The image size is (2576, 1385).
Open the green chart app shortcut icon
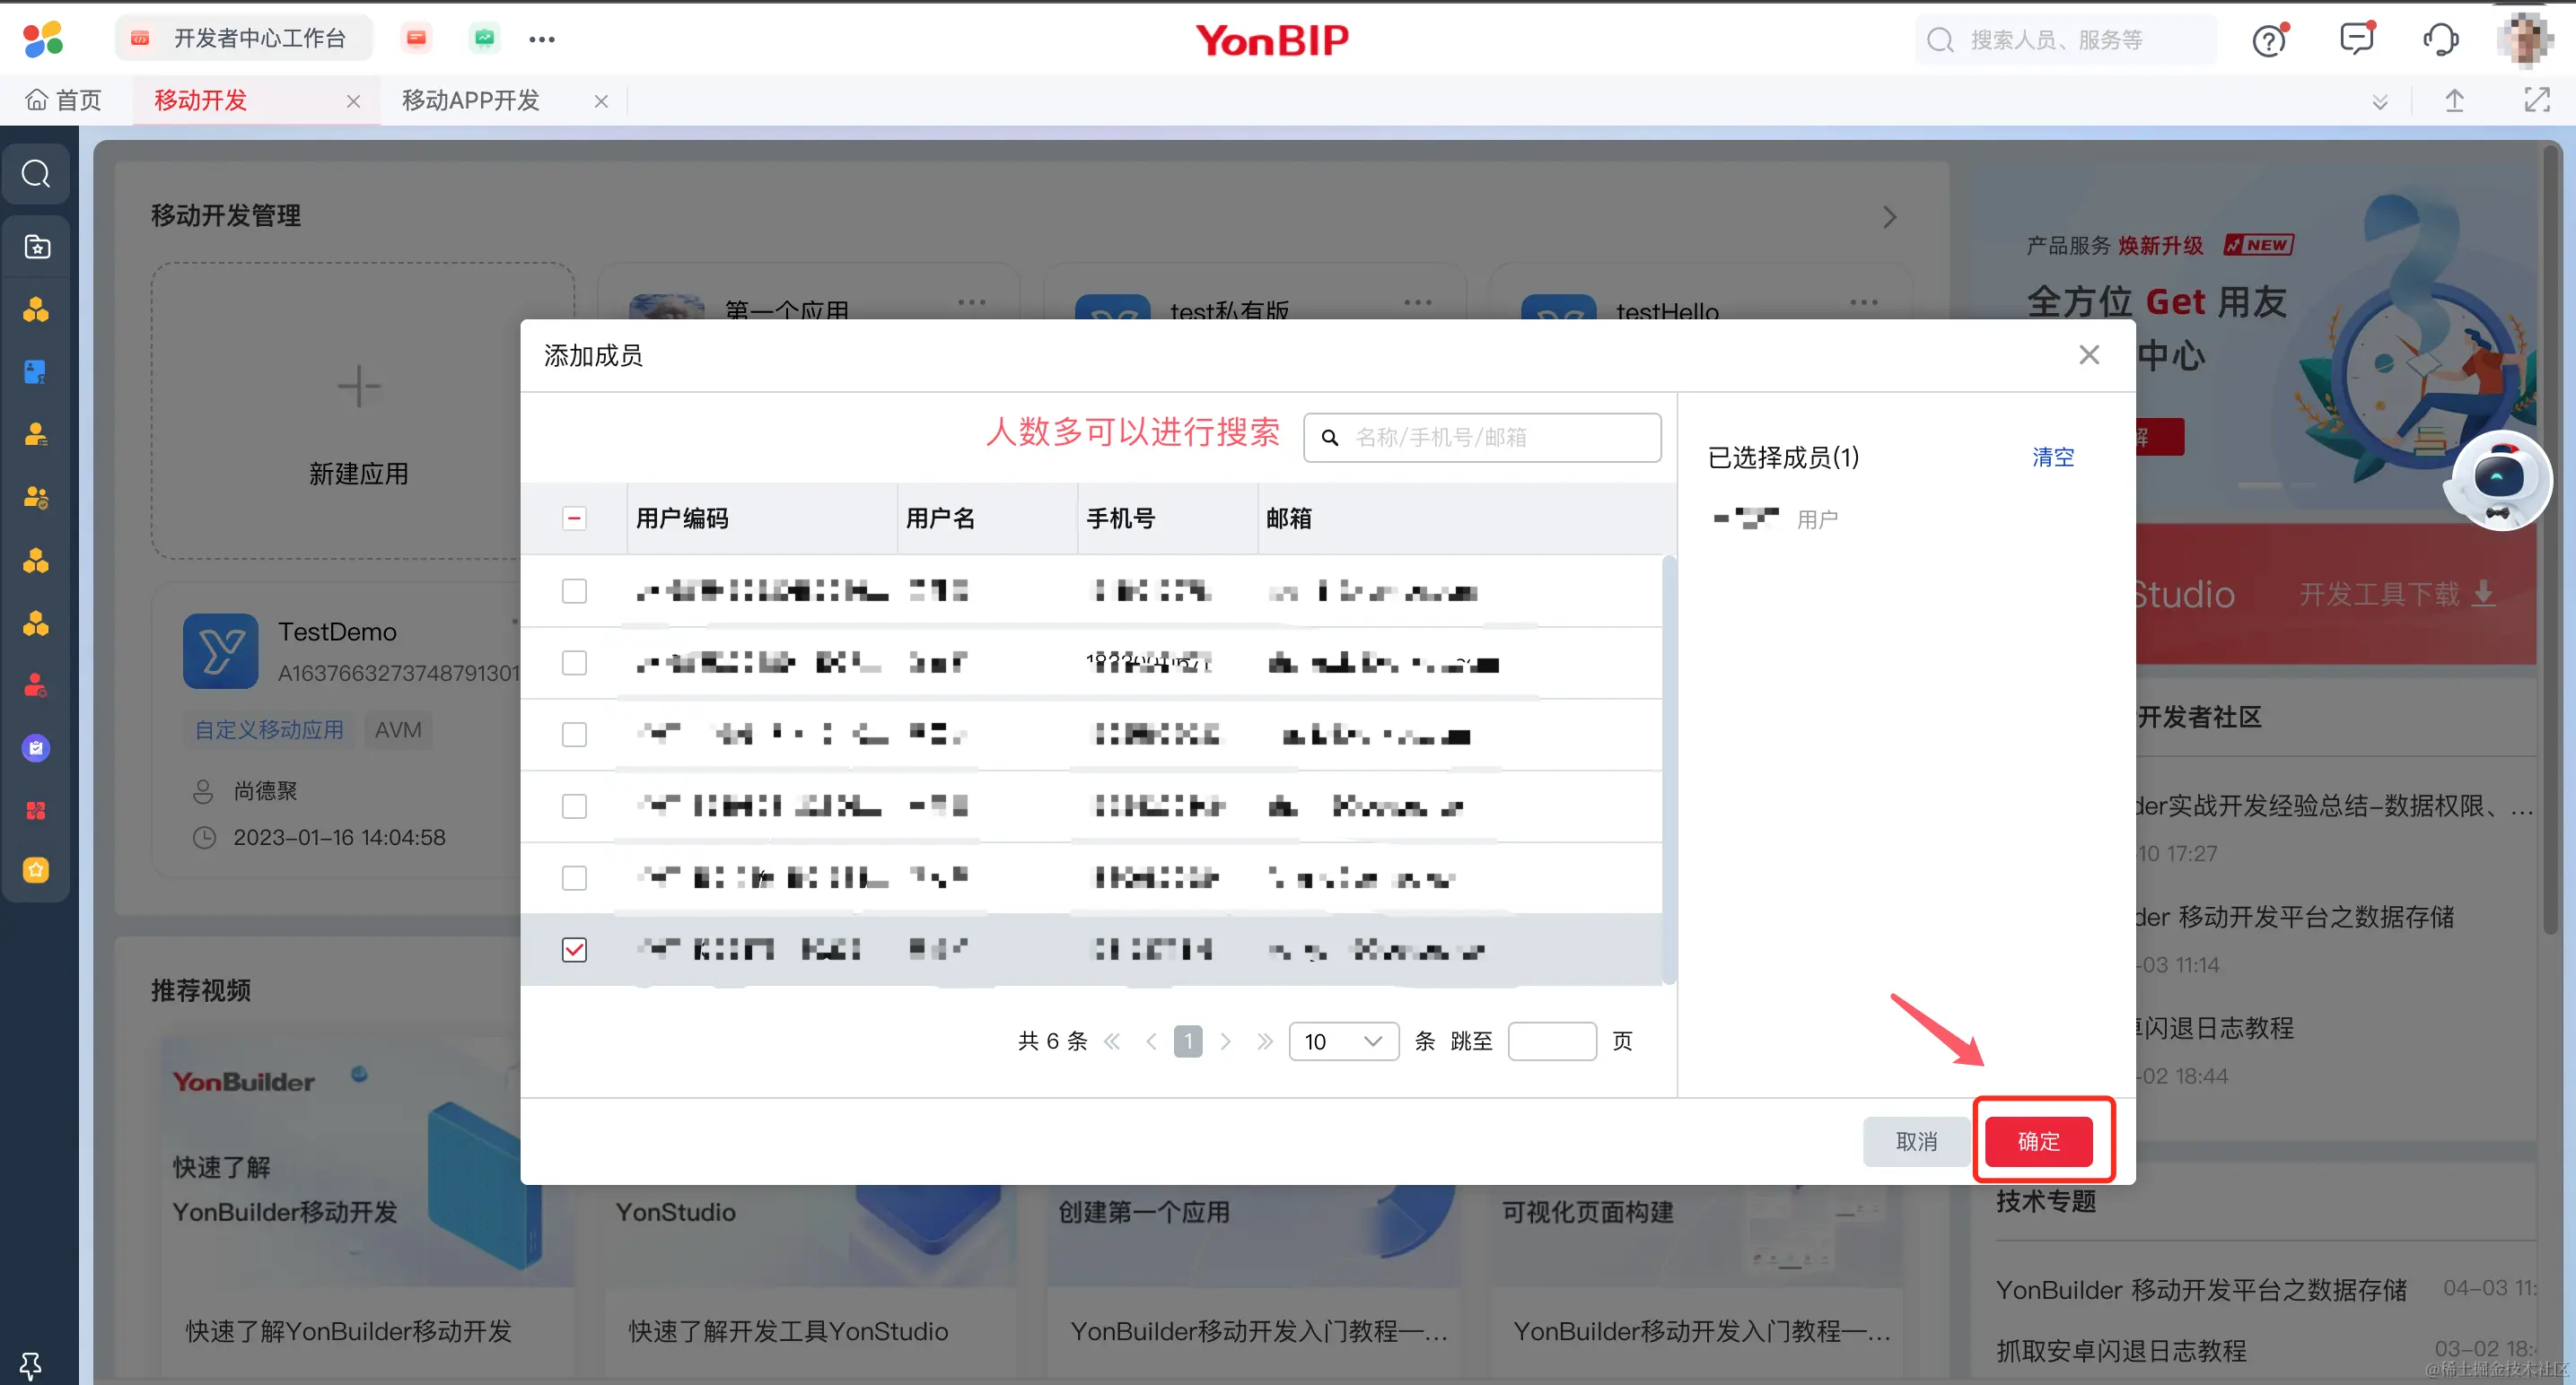pos(484,38)
